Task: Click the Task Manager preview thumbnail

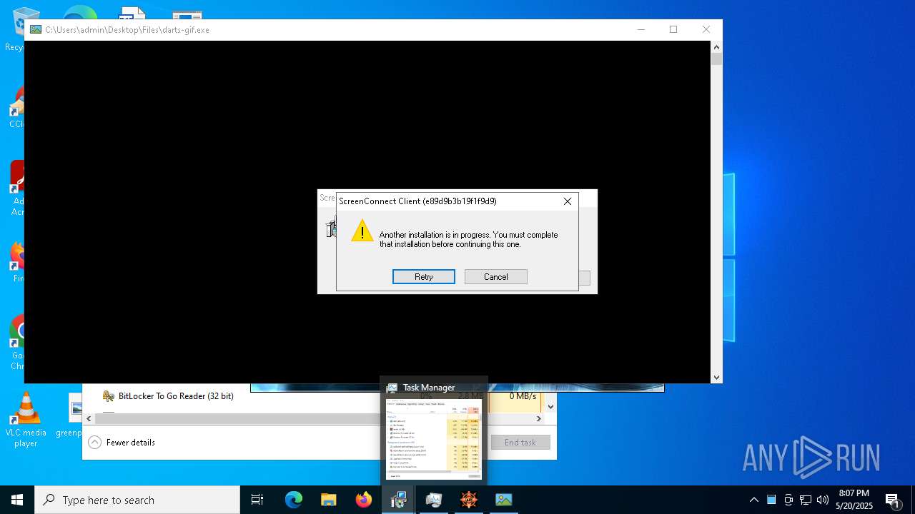Action: point(433,438)
